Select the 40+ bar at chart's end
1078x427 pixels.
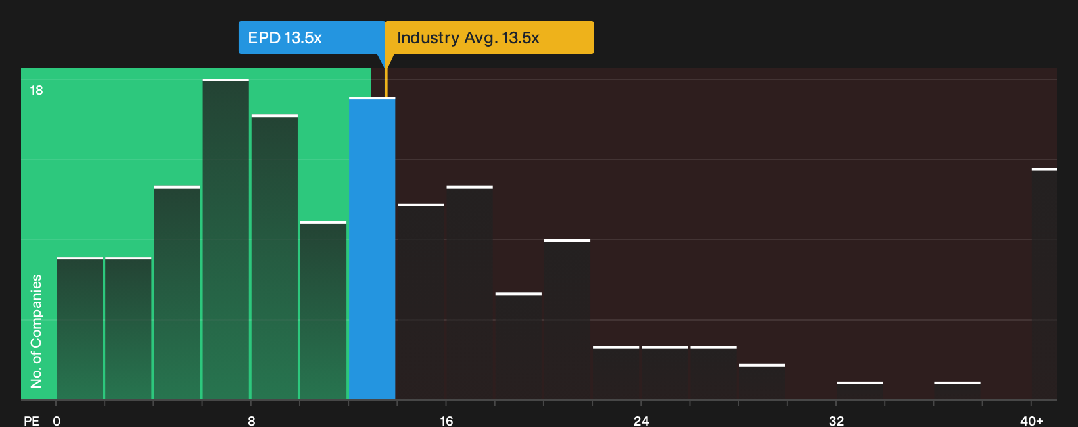coord(1044,284)
